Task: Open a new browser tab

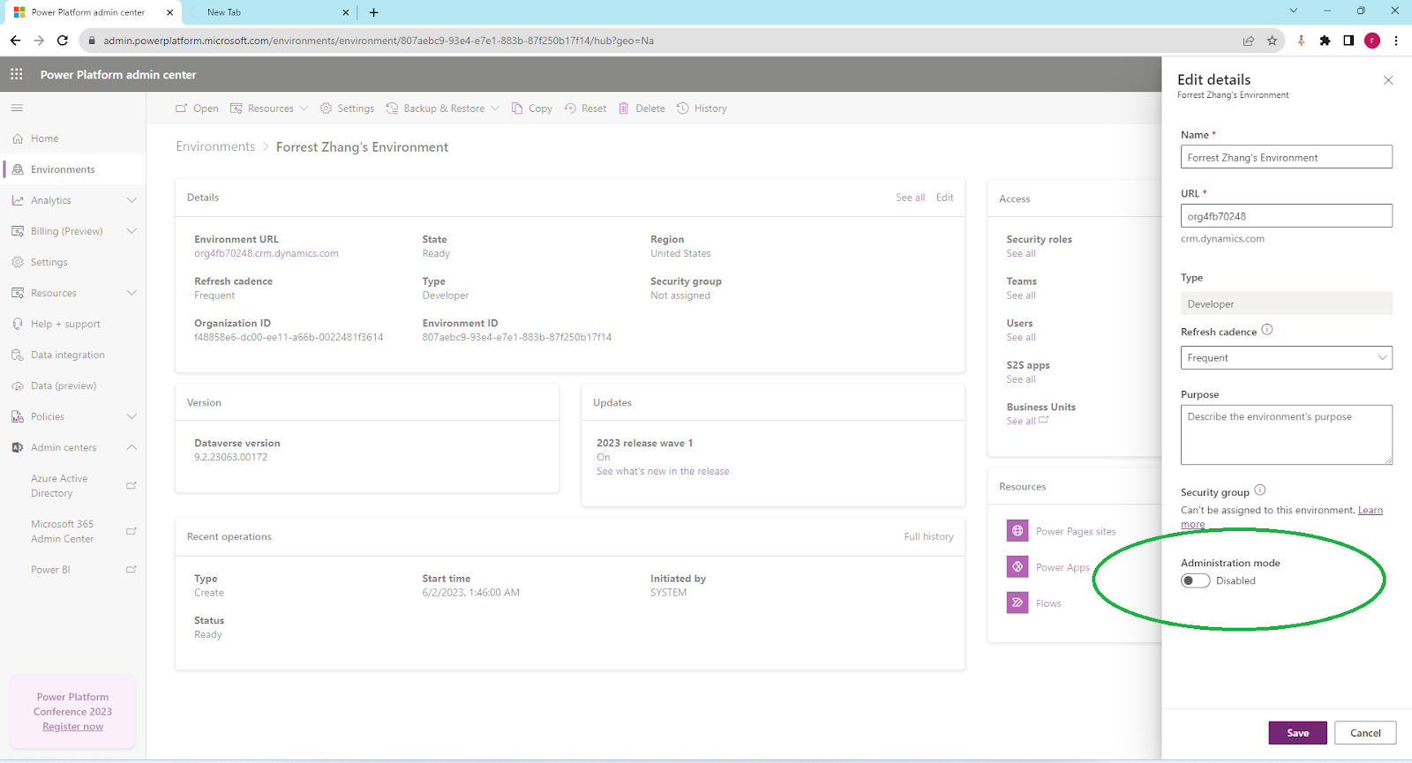Action: [x=373, y=12]
